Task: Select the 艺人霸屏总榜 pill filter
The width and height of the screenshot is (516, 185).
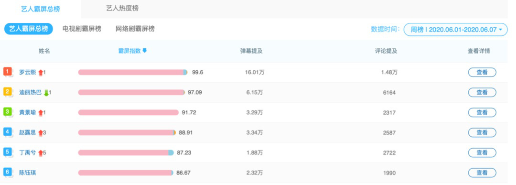Action: [28, 29]
